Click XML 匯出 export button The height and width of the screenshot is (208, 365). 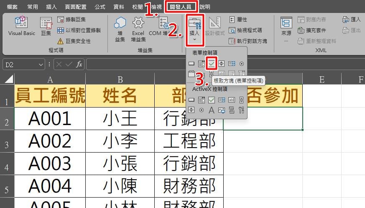click(x=351, y=30)
